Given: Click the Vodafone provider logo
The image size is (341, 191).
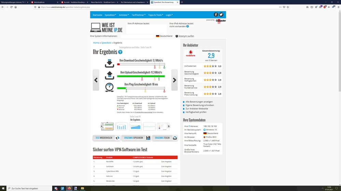Looking at the screenshot, I should [190, 53].
